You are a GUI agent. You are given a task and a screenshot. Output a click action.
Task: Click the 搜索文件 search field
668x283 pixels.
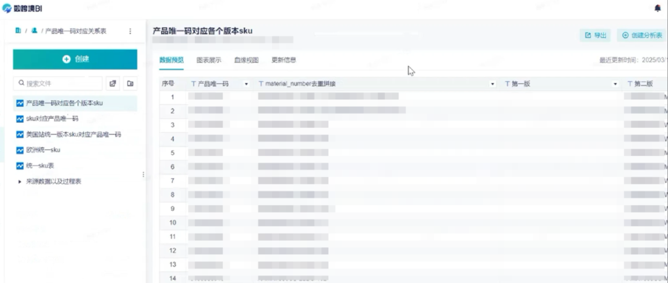pyautogui.click(x=58, y=83)
